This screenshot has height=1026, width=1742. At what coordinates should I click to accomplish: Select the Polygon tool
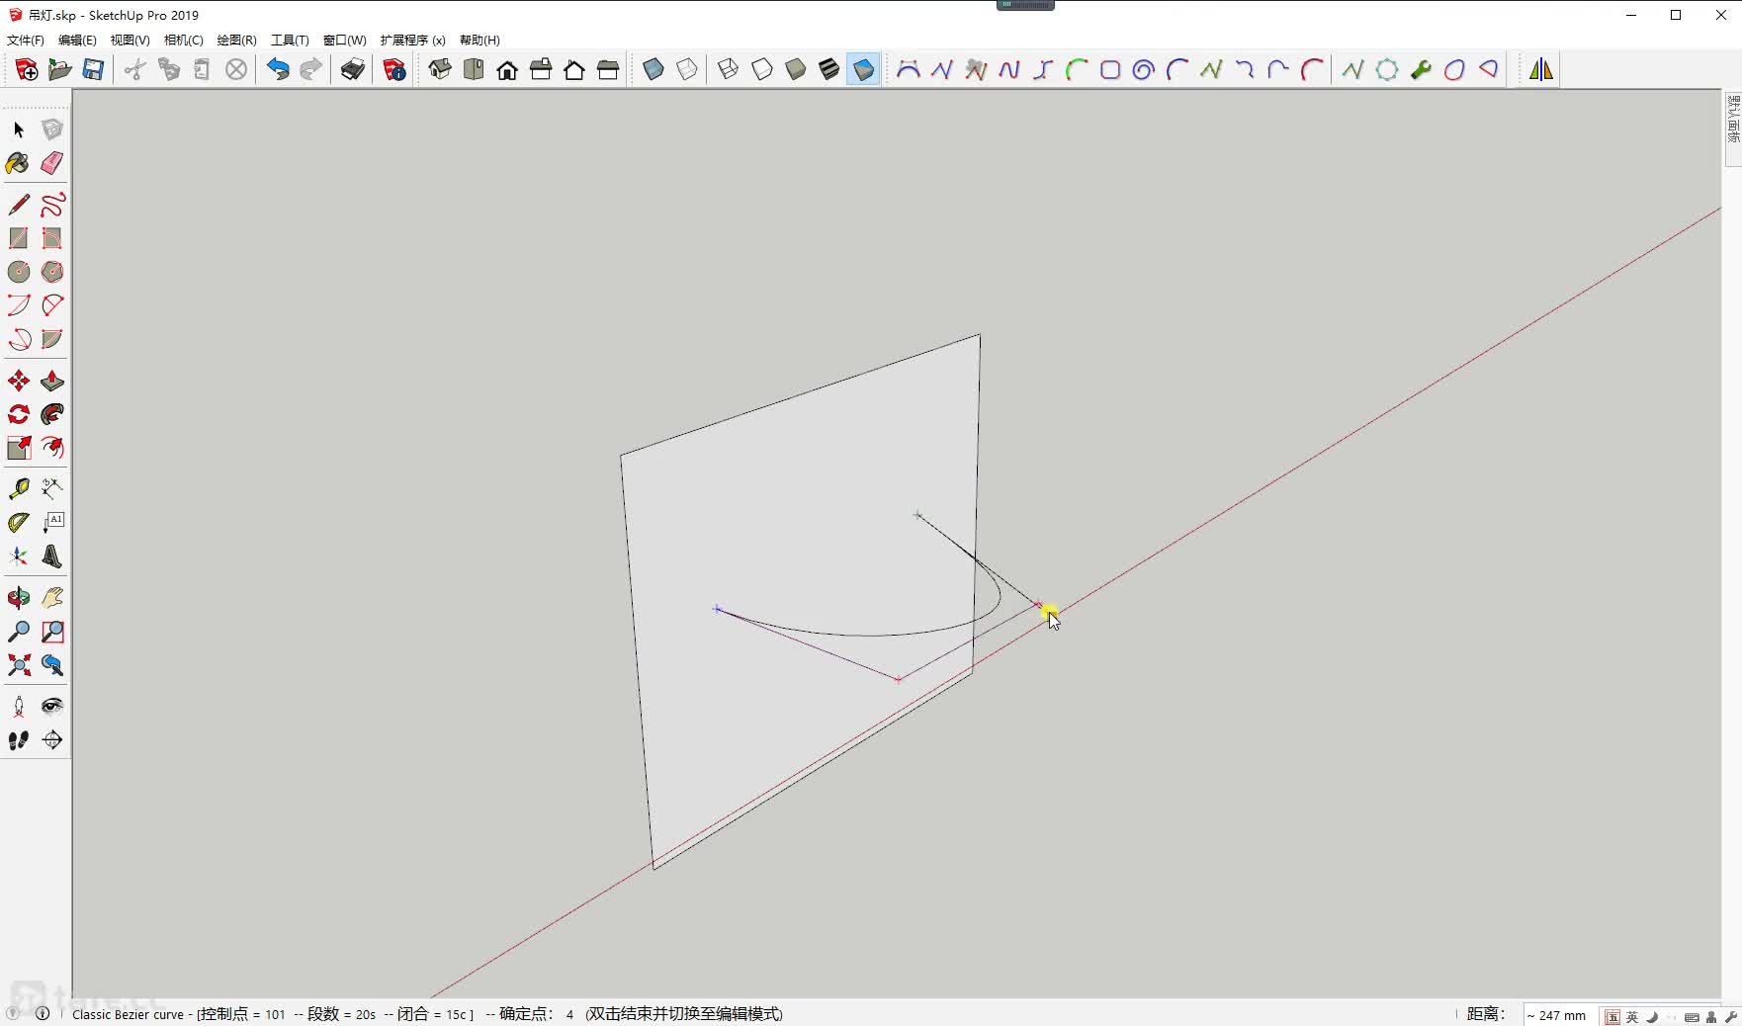click(52, 272)
